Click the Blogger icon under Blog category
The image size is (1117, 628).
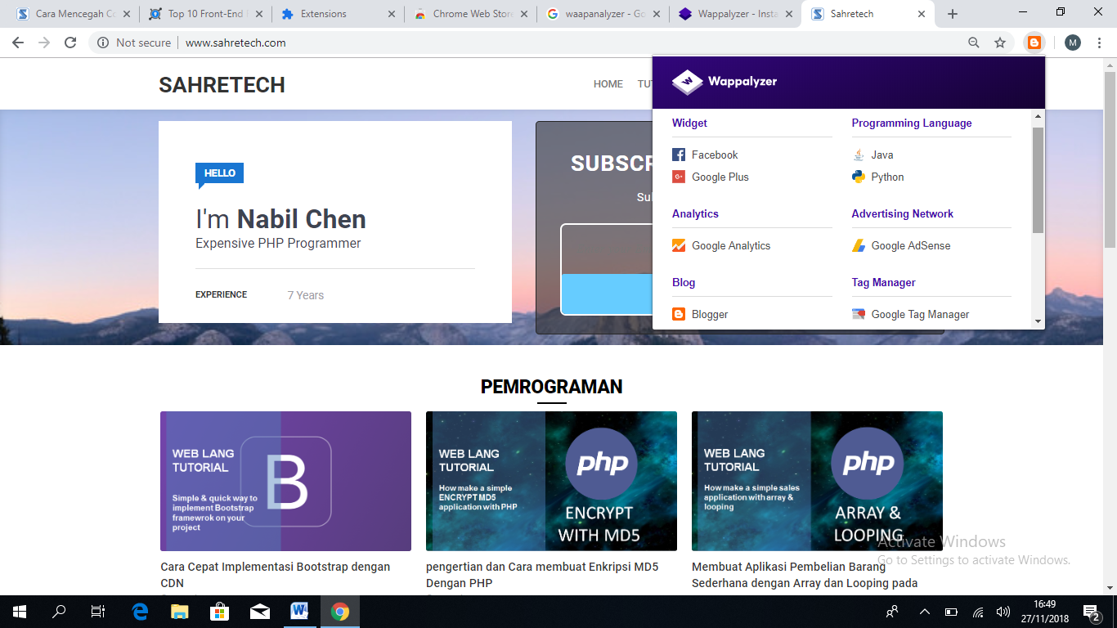[x=679, y=314]
